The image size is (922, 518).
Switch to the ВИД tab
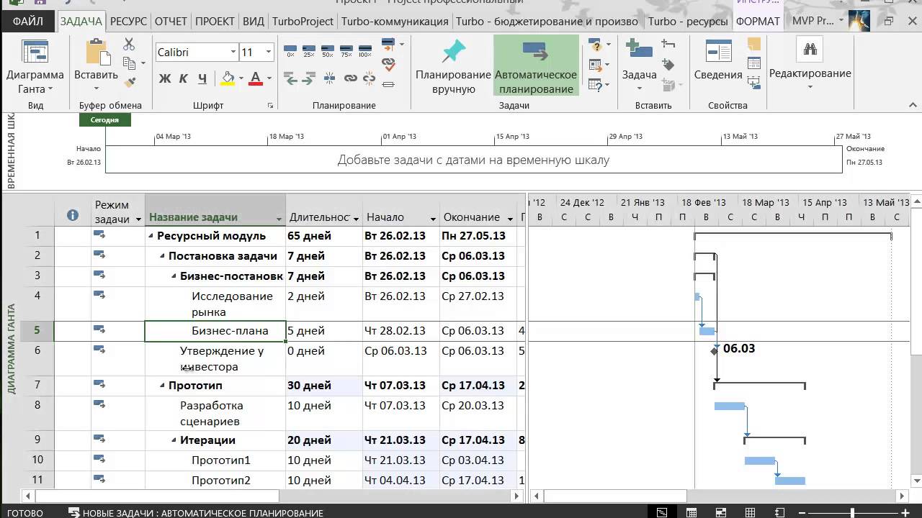click(x=254, y=22)
